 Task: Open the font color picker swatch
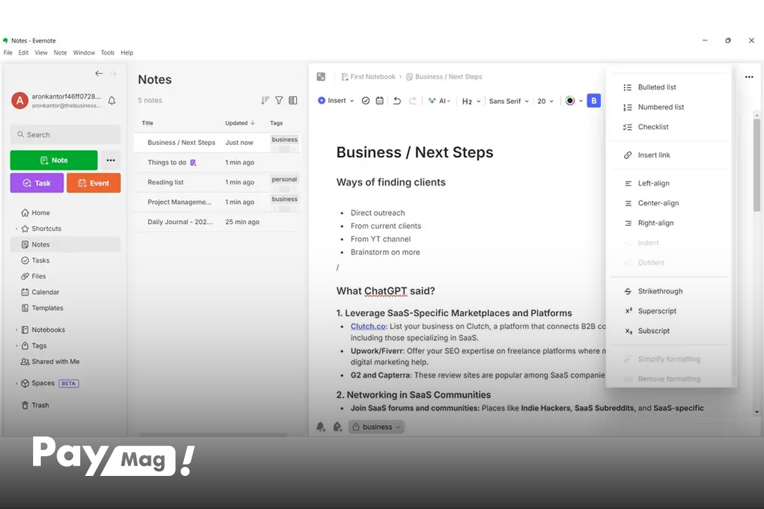[570, 101]
